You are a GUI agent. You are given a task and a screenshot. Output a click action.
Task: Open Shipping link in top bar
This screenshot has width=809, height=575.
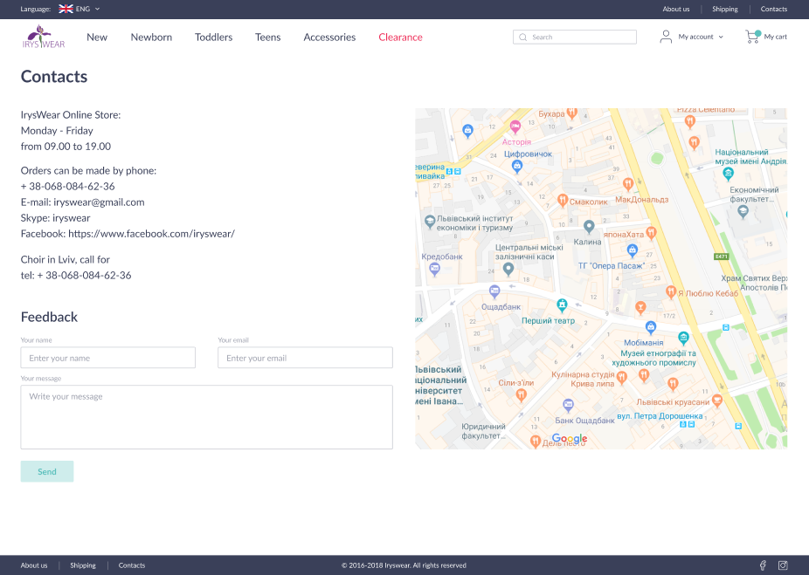point(725,9)
